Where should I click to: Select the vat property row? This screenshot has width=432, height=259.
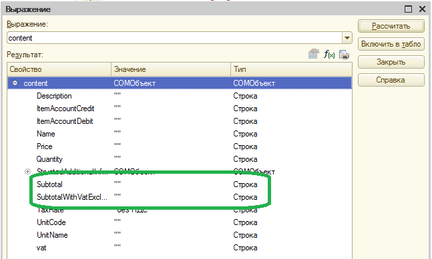click(x=180, y=248)
